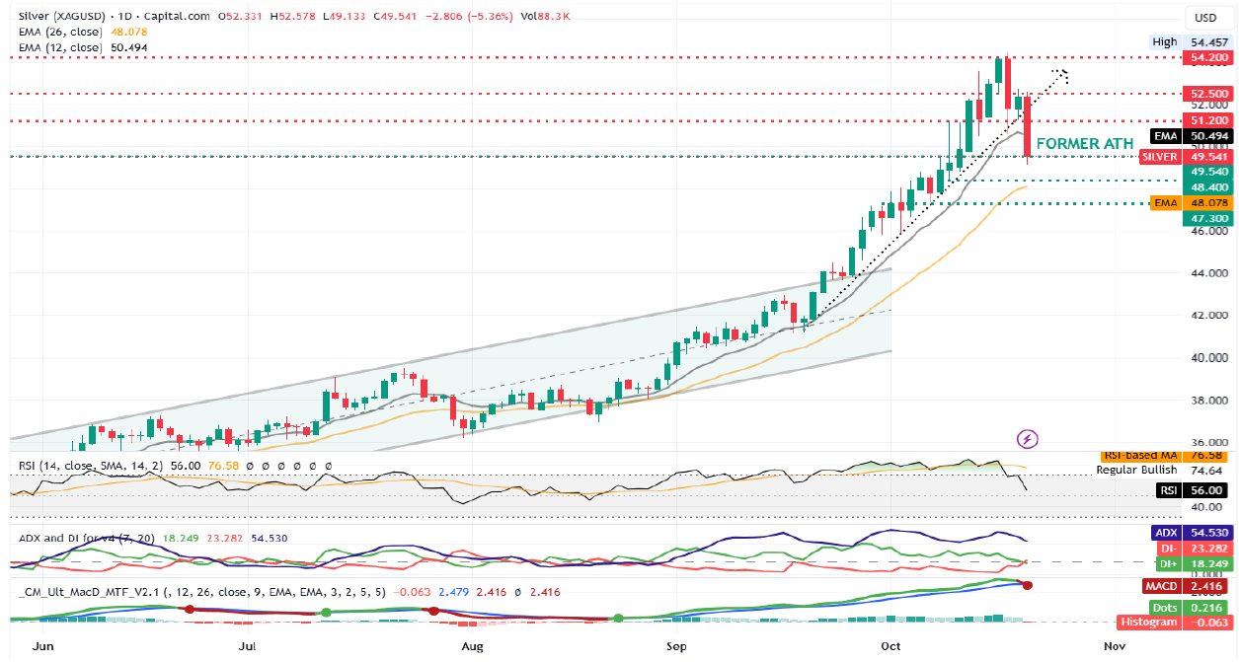Click the red 54.200 resistance level label
The width and height of the screenshot is (1239, 662).
(x=1207, y=58)
